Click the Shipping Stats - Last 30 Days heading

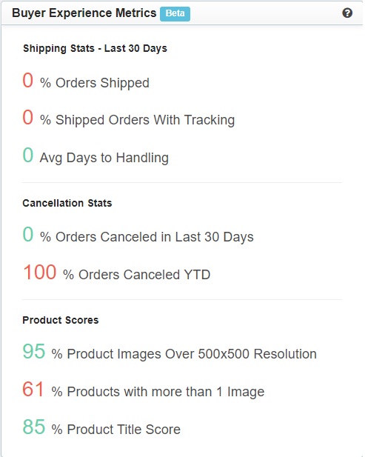pos(95,48)
